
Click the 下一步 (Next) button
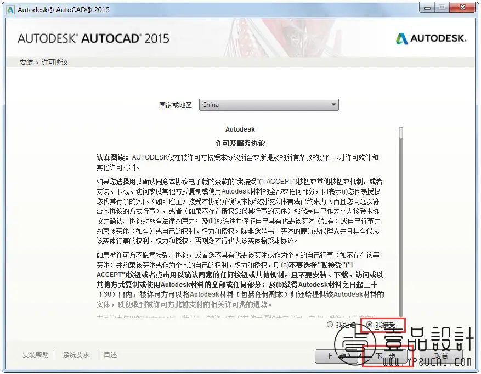(386, 356)
